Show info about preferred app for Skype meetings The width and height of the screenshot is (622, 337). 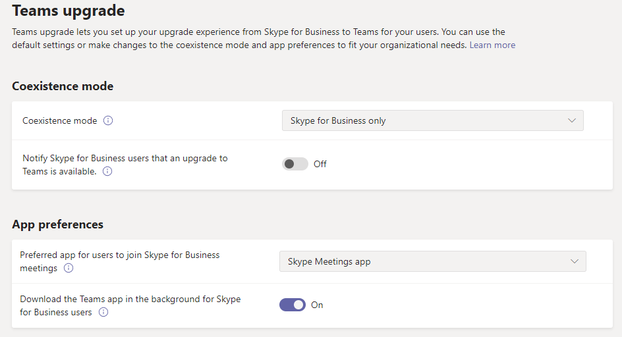[69, 268]
